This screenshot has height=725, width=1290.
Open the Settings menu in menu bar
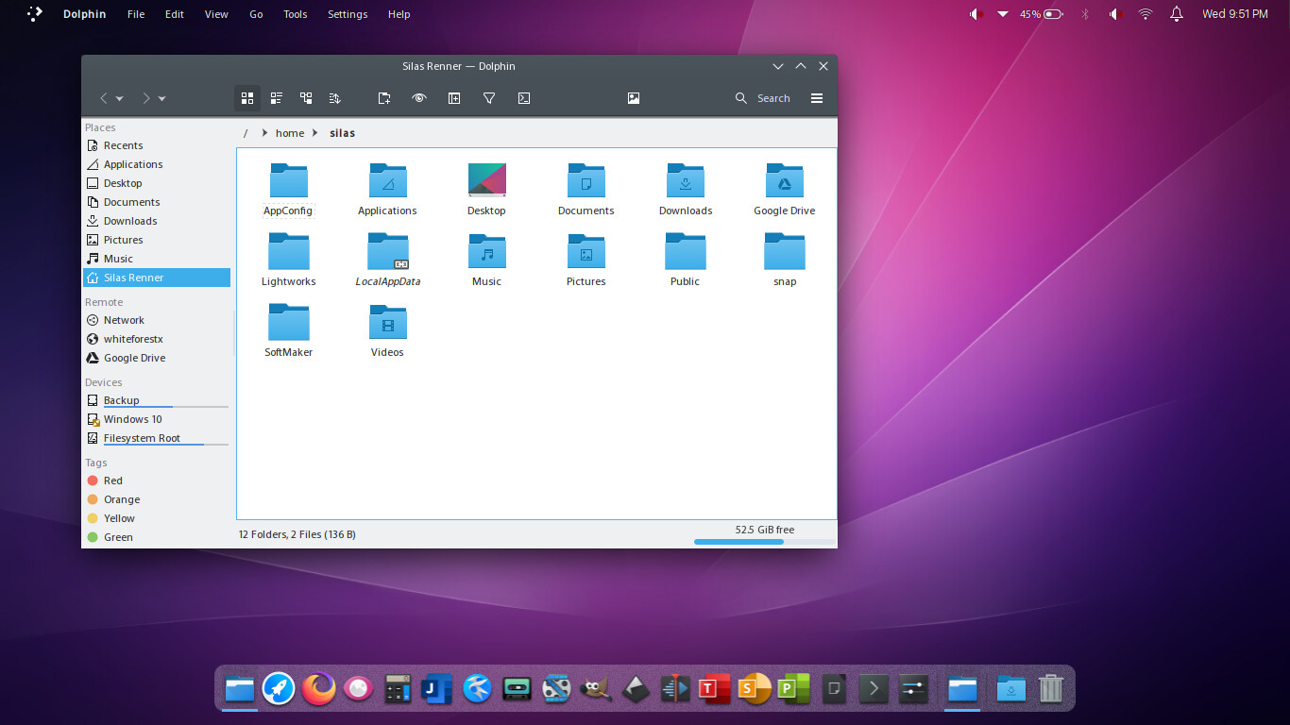pos(348,14)
